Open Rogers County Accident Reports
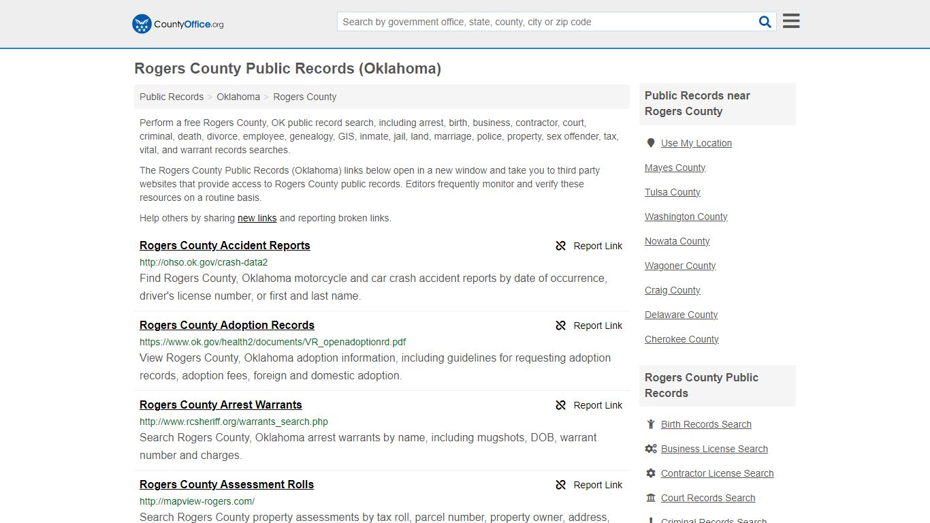The image size is (930, 523). coord(225,245)
